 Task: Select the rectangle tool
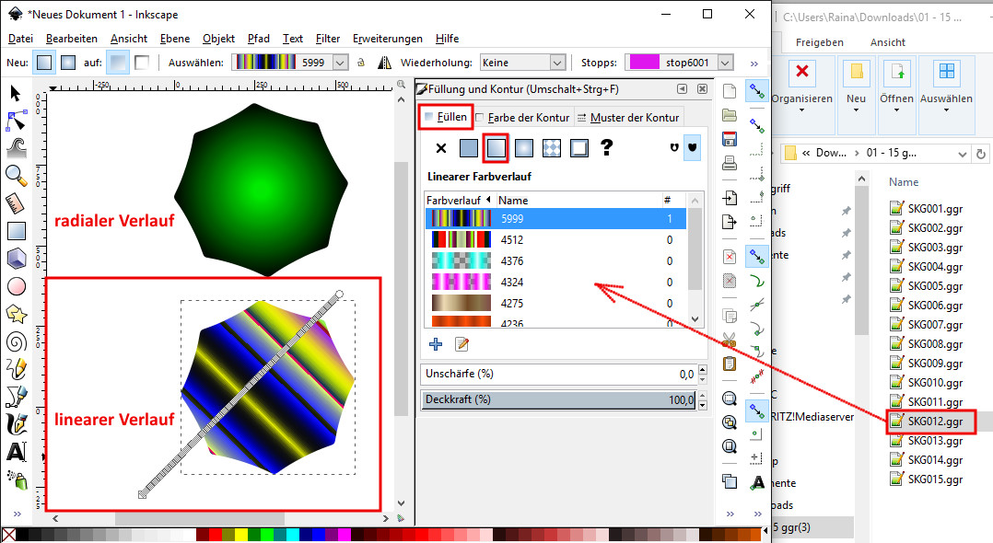(x=16, y=231)
